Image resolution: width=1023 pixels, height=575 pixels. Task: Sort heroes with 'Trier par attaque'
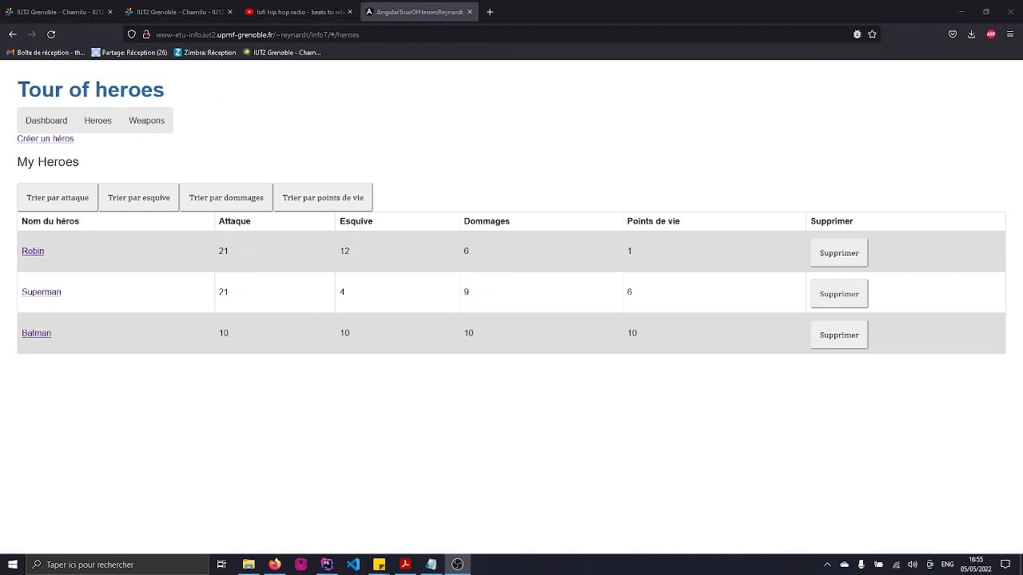coord(58,197)
